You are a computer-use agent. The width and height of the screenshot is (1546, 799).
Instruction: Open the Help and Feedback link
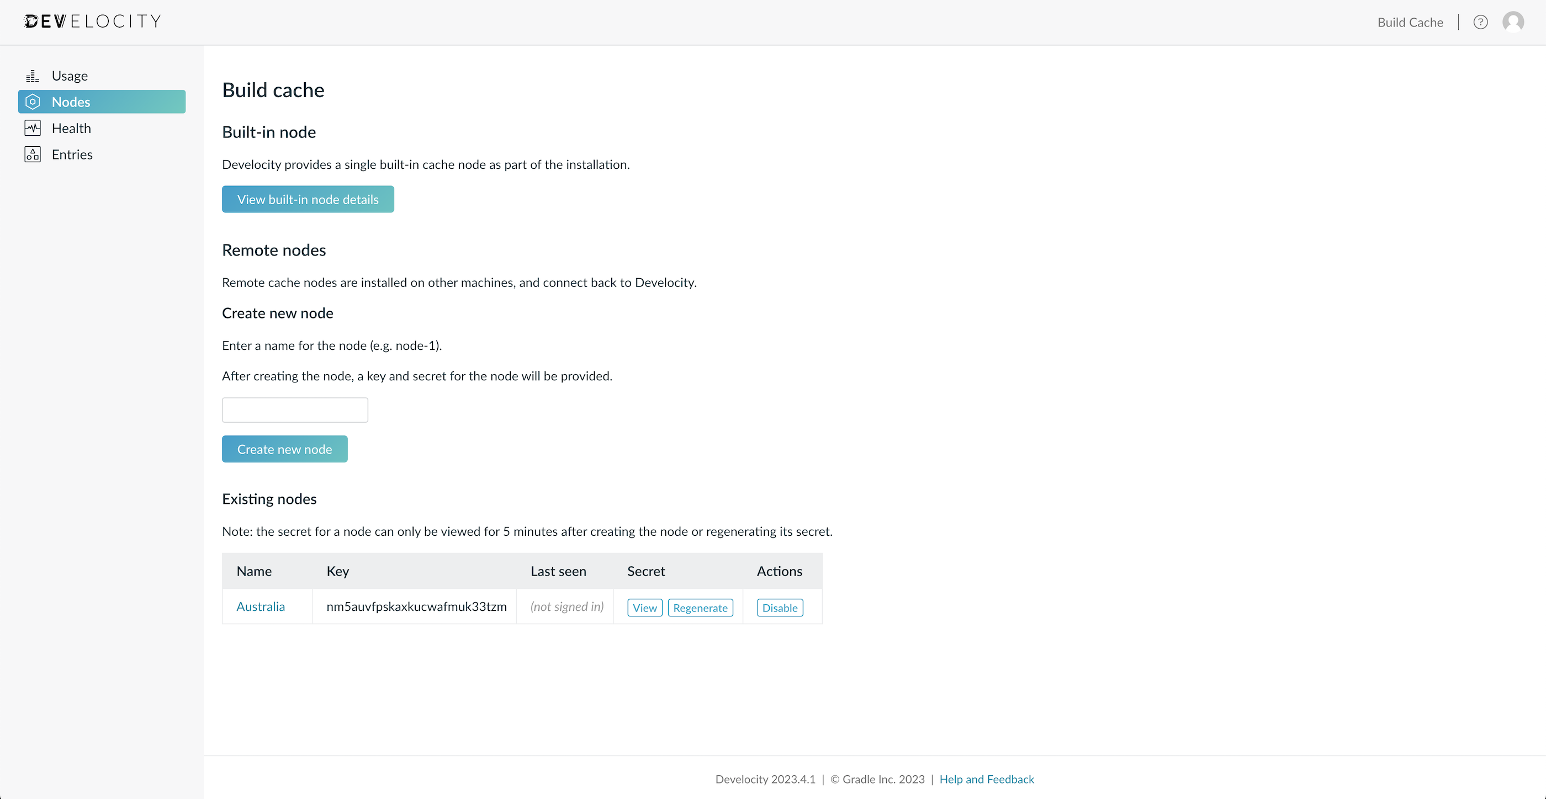point(986,779)
